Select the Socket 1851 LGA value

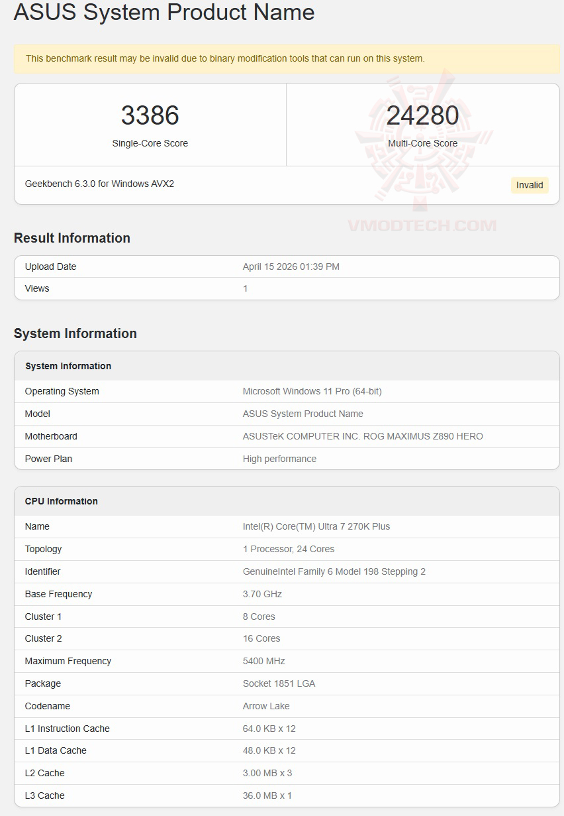click(279, 683)
